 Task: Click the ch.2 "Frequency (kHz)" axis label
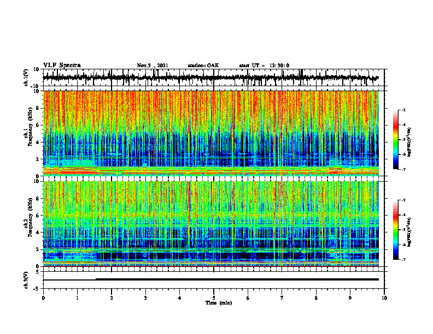pos(30,217)
